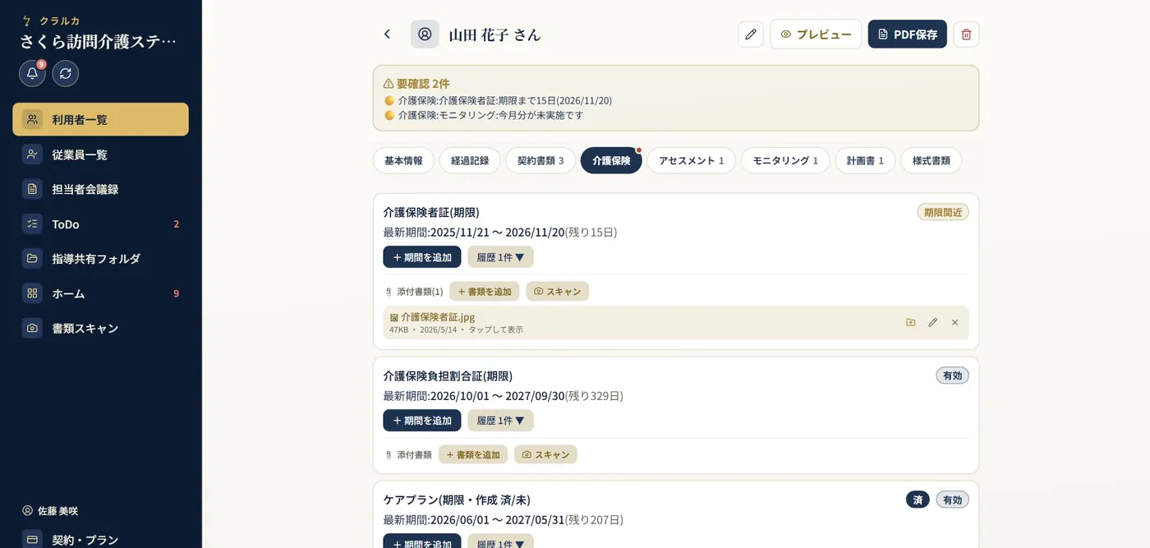Image resolution: width=1150 pixels, height=548 pixels.
Task: Add period for 介護保険負担割合証(期限)
Action: (x=422, y=421)
